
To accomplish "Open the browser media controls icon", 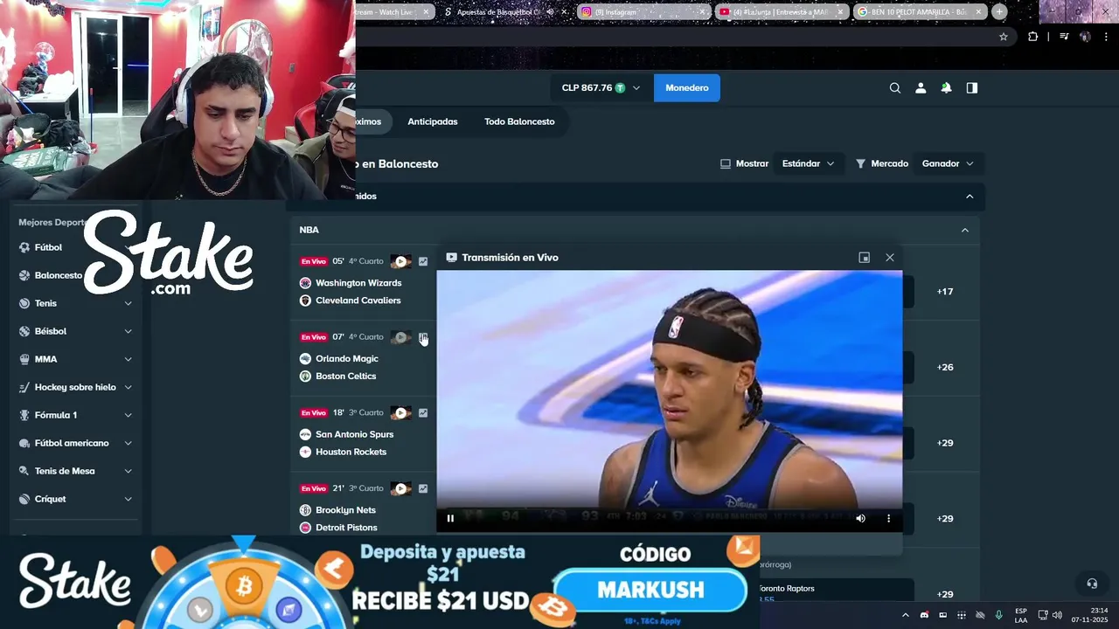I will pyautogui.click(x=1064, y=37).
